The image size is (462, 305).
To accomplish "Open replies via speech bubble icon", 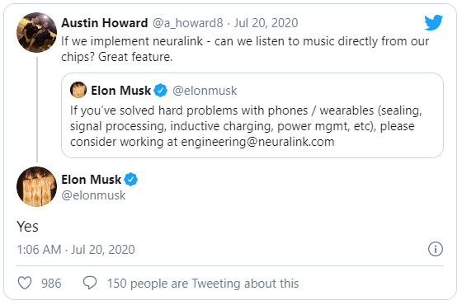I will [90, 283].
